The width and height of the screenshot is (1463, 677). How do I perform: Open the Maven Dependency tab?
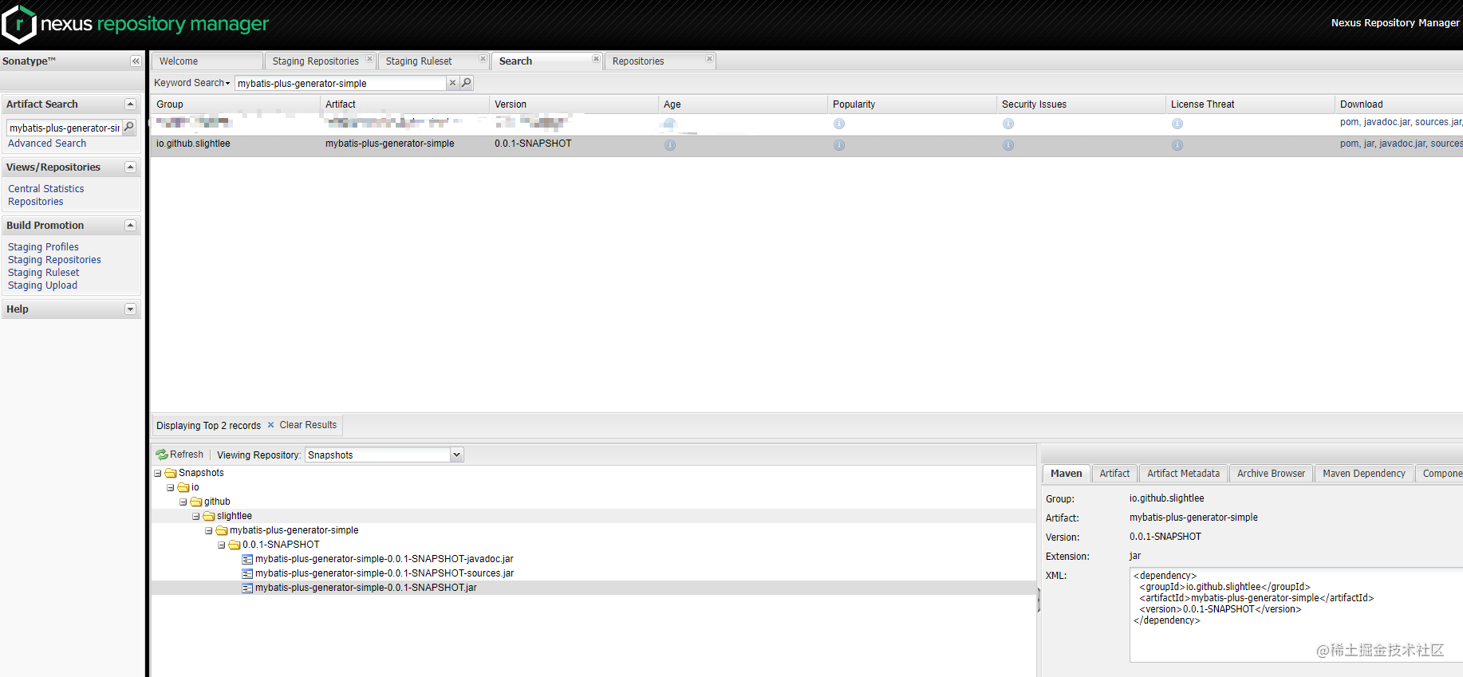pos(1364,474)
